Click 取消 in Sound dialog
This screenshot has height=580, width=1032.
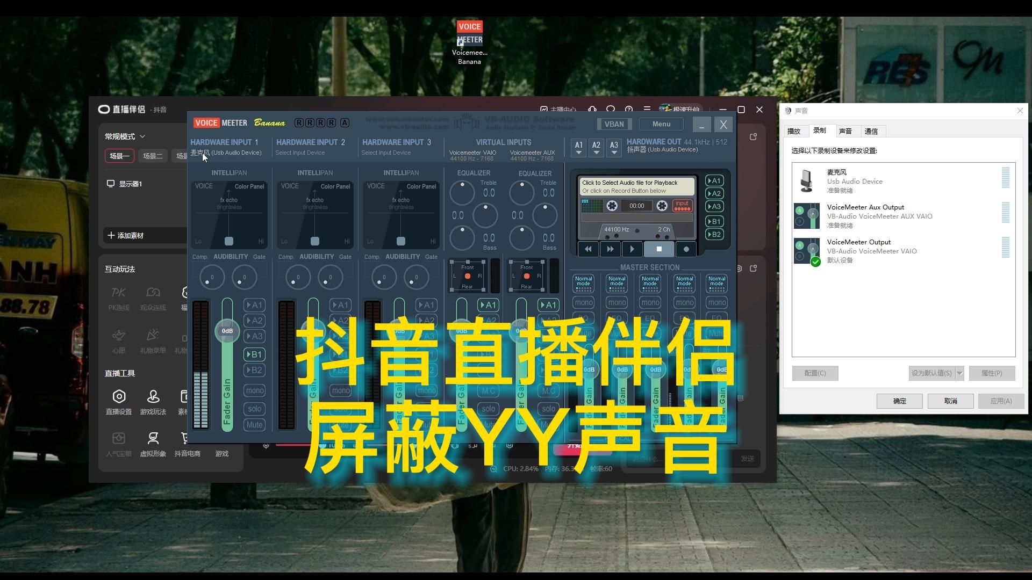pos(950,401)
